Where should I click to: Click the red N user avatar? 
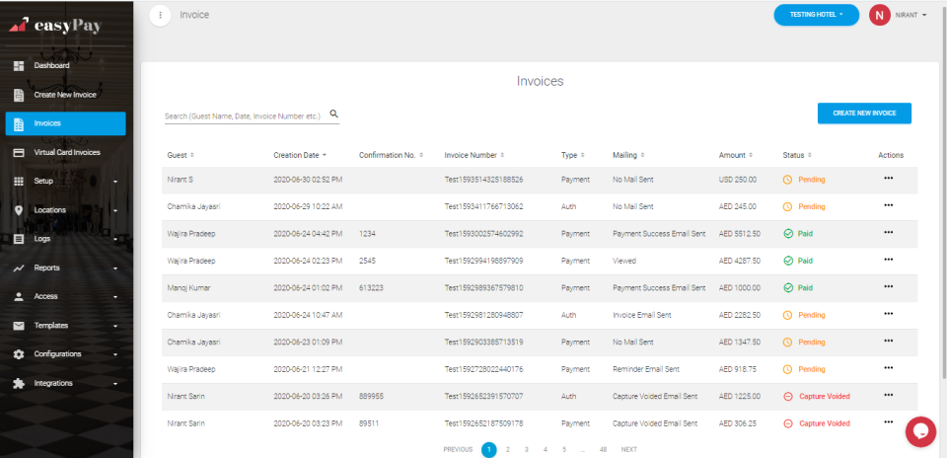tap(879, 15)
